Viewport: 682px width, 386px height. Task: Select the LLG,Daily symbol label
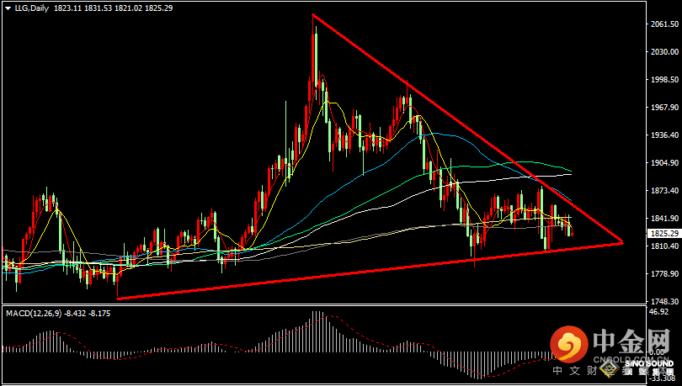[32, 8]
